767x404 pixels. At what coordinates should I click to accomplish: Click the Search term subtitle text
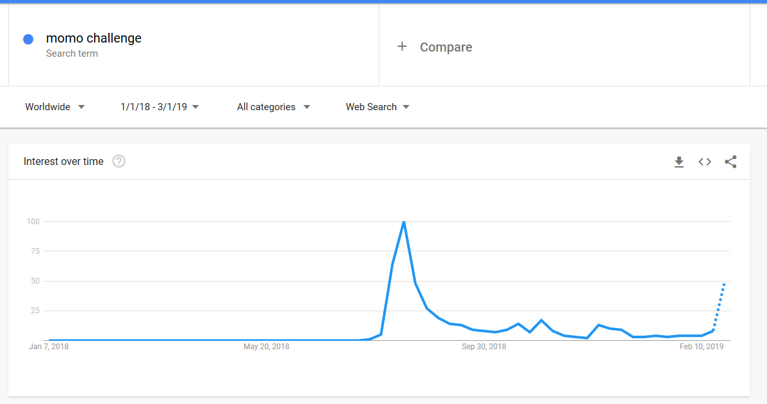pos(72,53)
